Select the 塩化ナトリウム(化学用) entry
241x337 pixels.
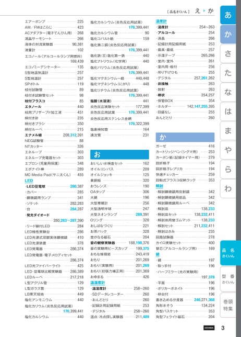pyautogui.click(x=119, y=61)
